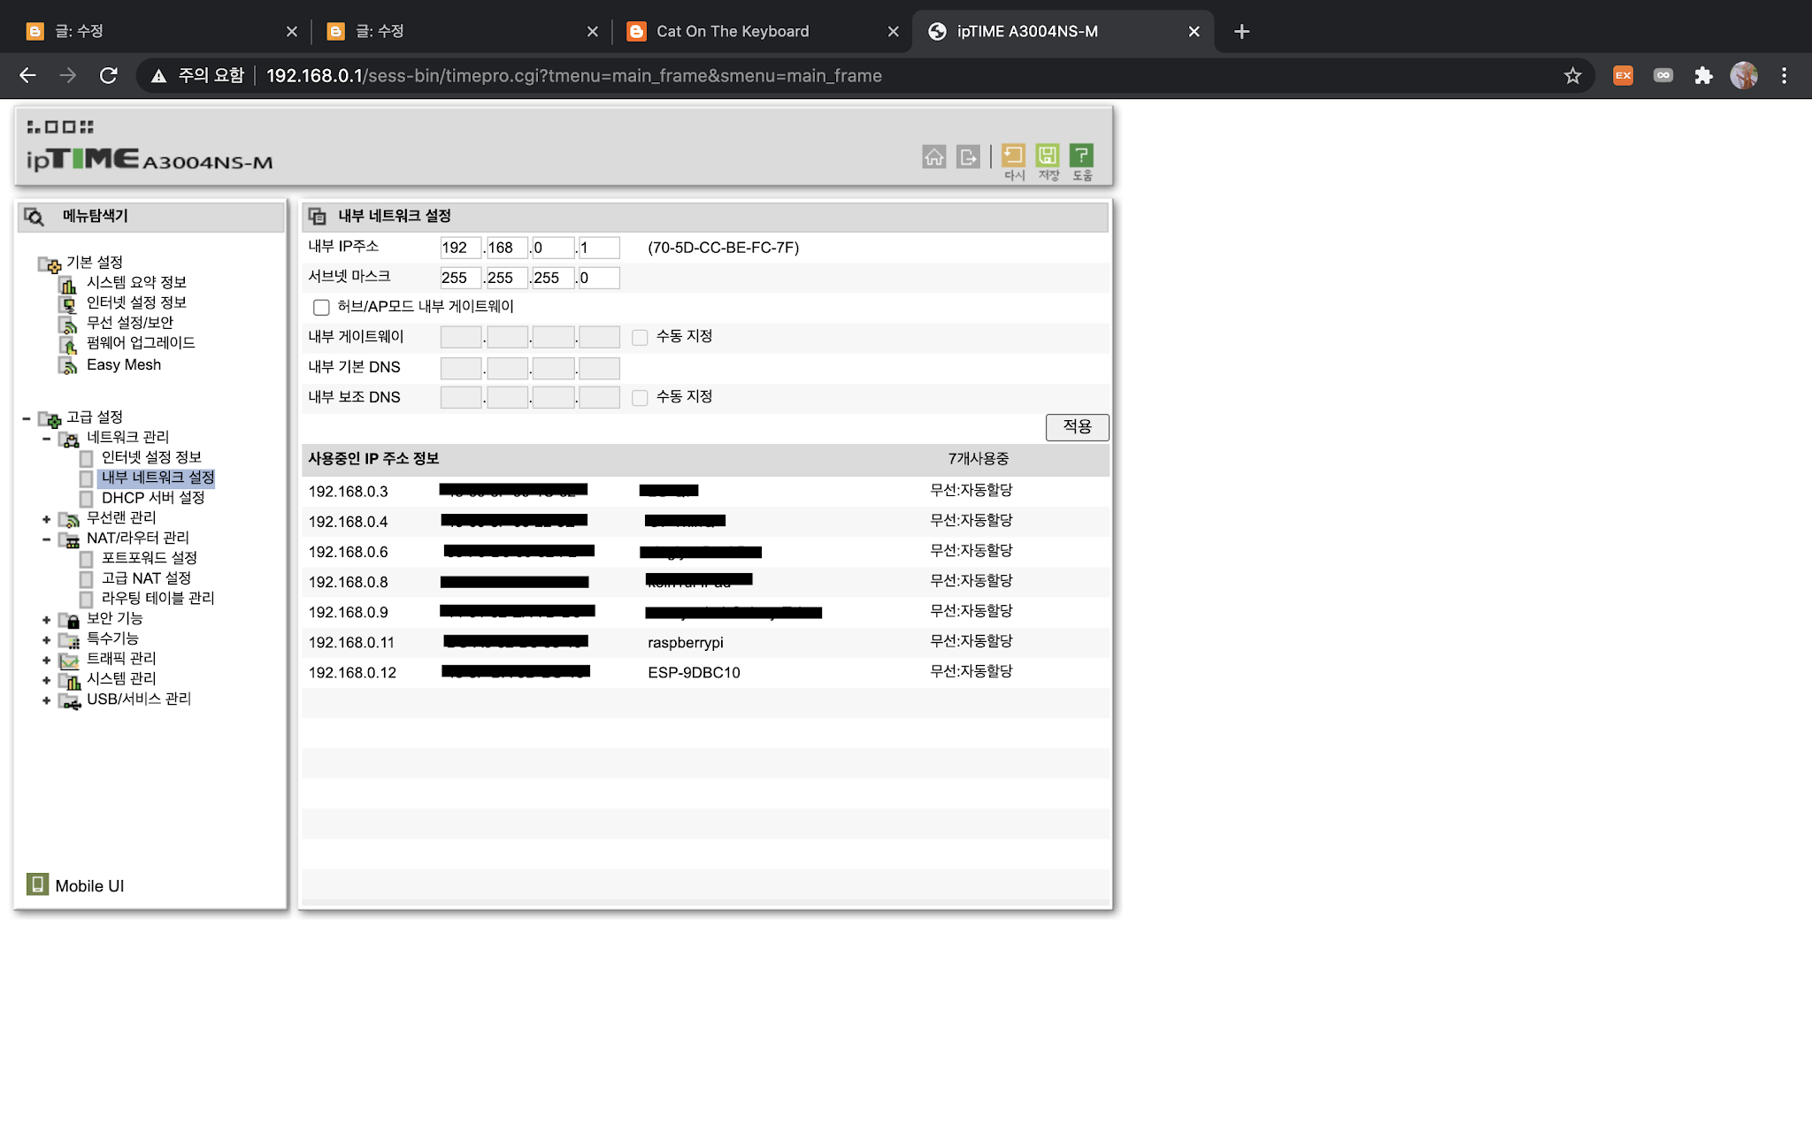This screenshot has width=1812, height=1132.
Task: Open the help (도움) question-mark icon
Action: point(1081,156)
